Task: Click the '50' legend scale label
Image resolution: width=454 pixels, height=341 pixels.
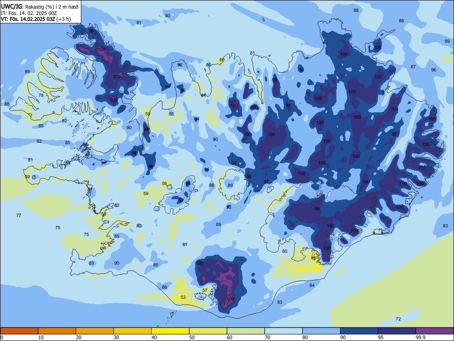Action: (x=192, y=337)
